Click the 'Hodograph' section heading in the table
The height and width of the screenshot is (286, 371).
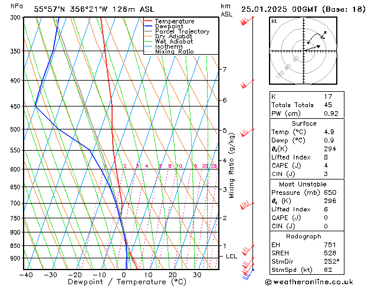(304, 236)
